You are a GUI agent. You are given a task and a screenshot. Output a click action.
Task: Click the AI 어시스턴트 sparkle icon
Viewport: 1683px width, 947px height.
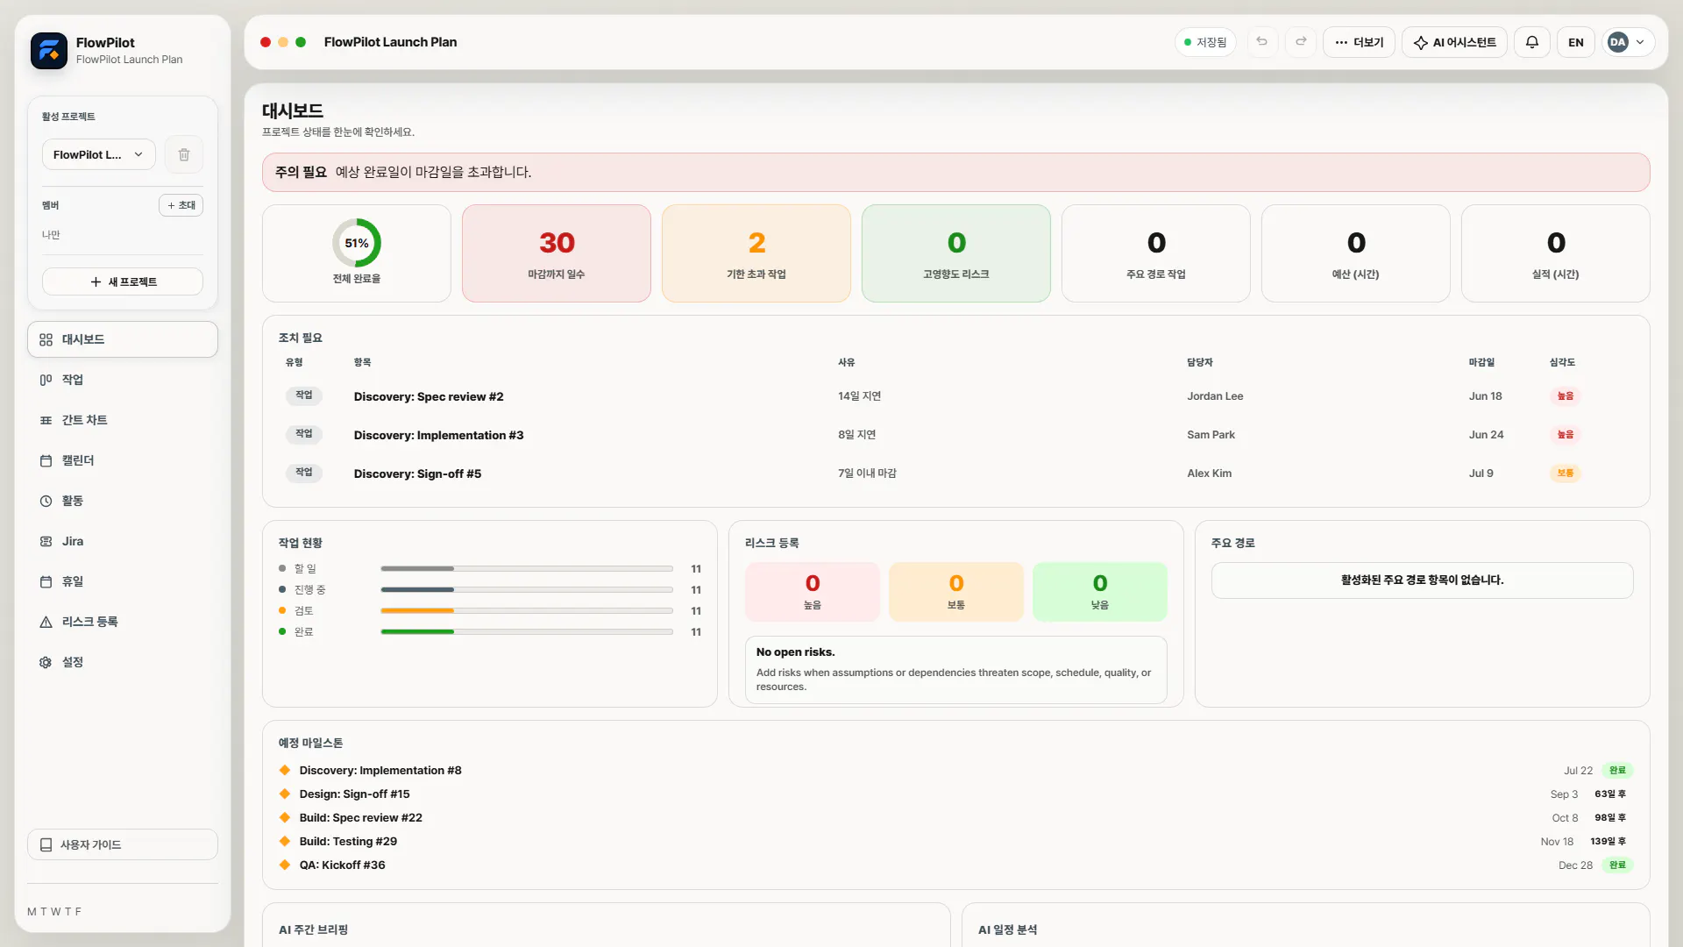pyautogui.click(x=1421, y=42)
